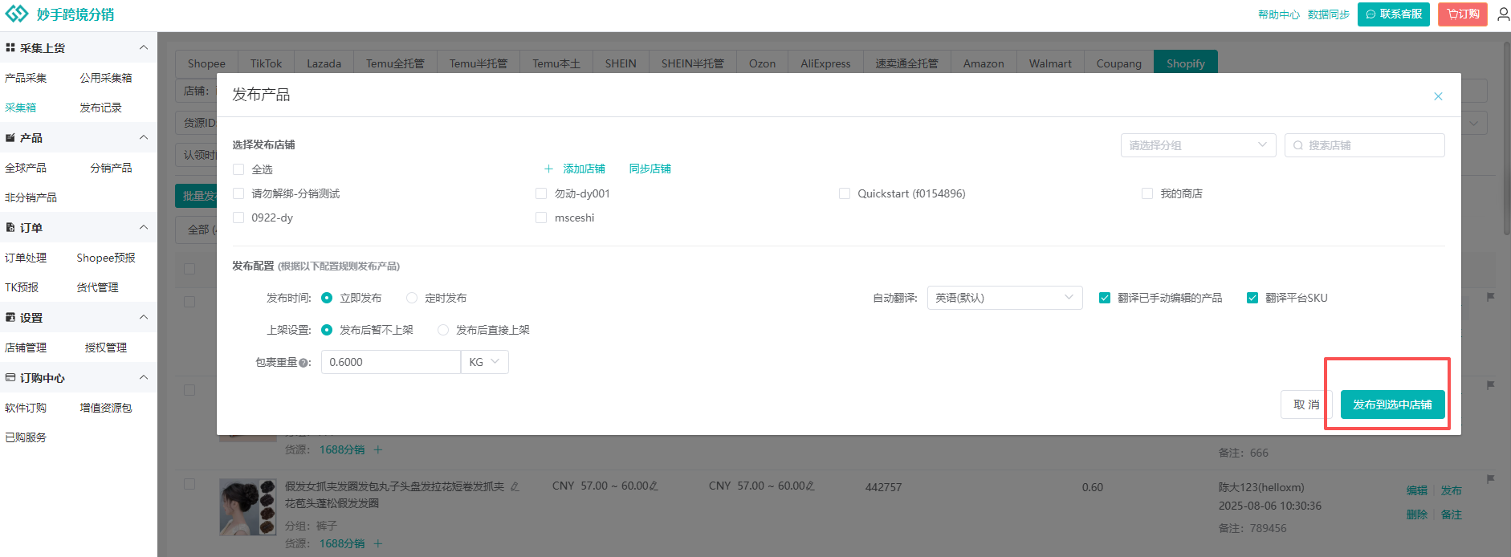Check the 勿动-dy001 store checkbox
Viewport: 1511px width, 557px height.
point(541,193)
